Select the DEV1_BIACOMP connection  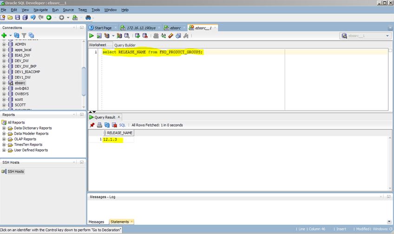click(27, 72)
